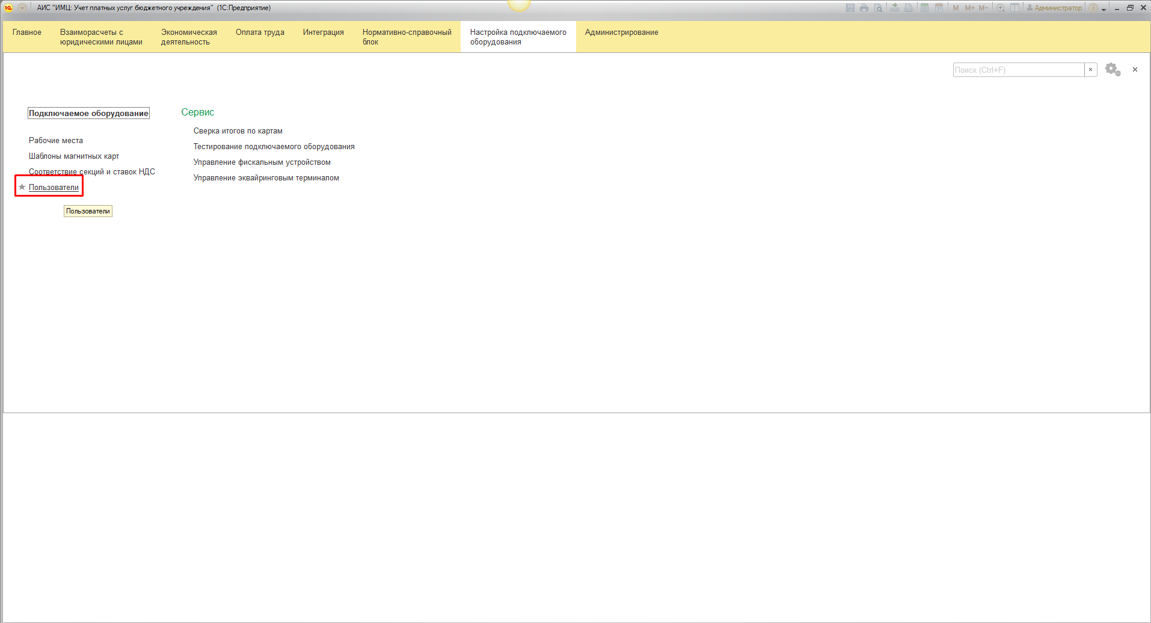Toggle the favorite star next to Пользователи
Screen dimensions: 1151x623
(x=22, y=187)
